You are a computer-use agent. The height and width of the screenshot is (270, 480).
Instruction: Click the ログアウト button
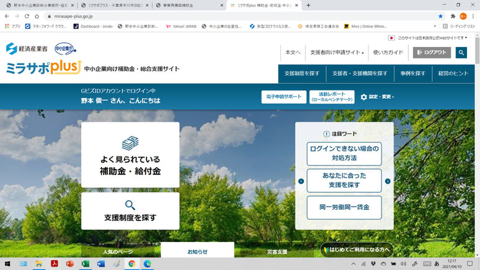(432, 52)
